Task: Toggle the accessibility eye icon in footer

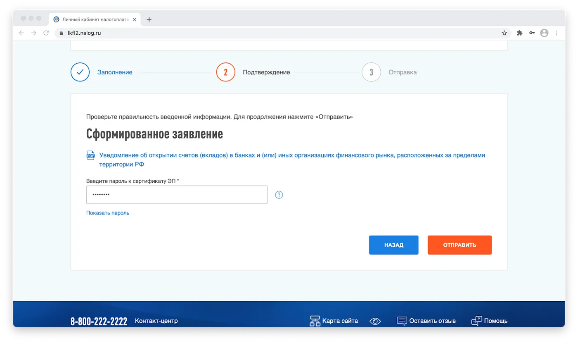Action: click(x=375, y=321)
